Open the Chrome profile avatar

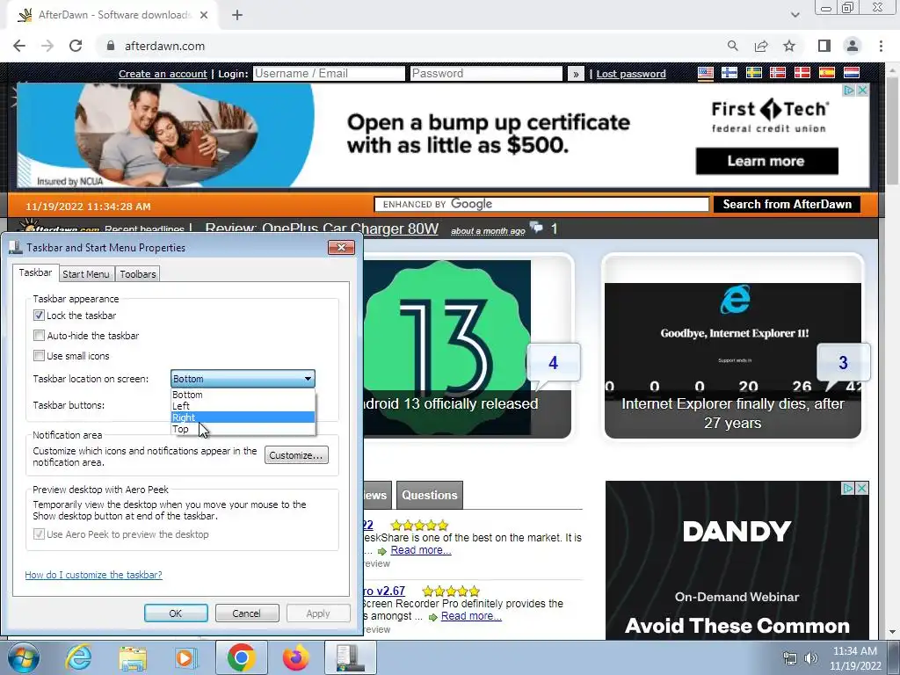click(853, 46)
